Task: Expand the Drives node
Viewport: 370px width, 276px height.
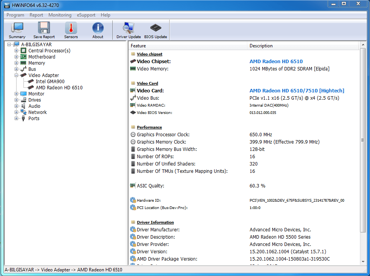Action: (x=16, y=100)
